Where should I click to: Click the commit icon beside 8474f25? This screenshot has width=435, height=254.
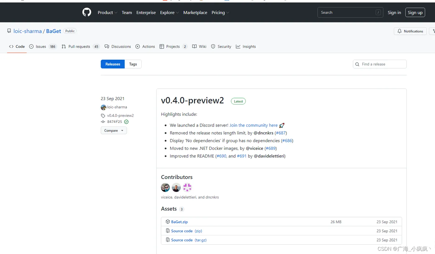click(x=103, y=122)
